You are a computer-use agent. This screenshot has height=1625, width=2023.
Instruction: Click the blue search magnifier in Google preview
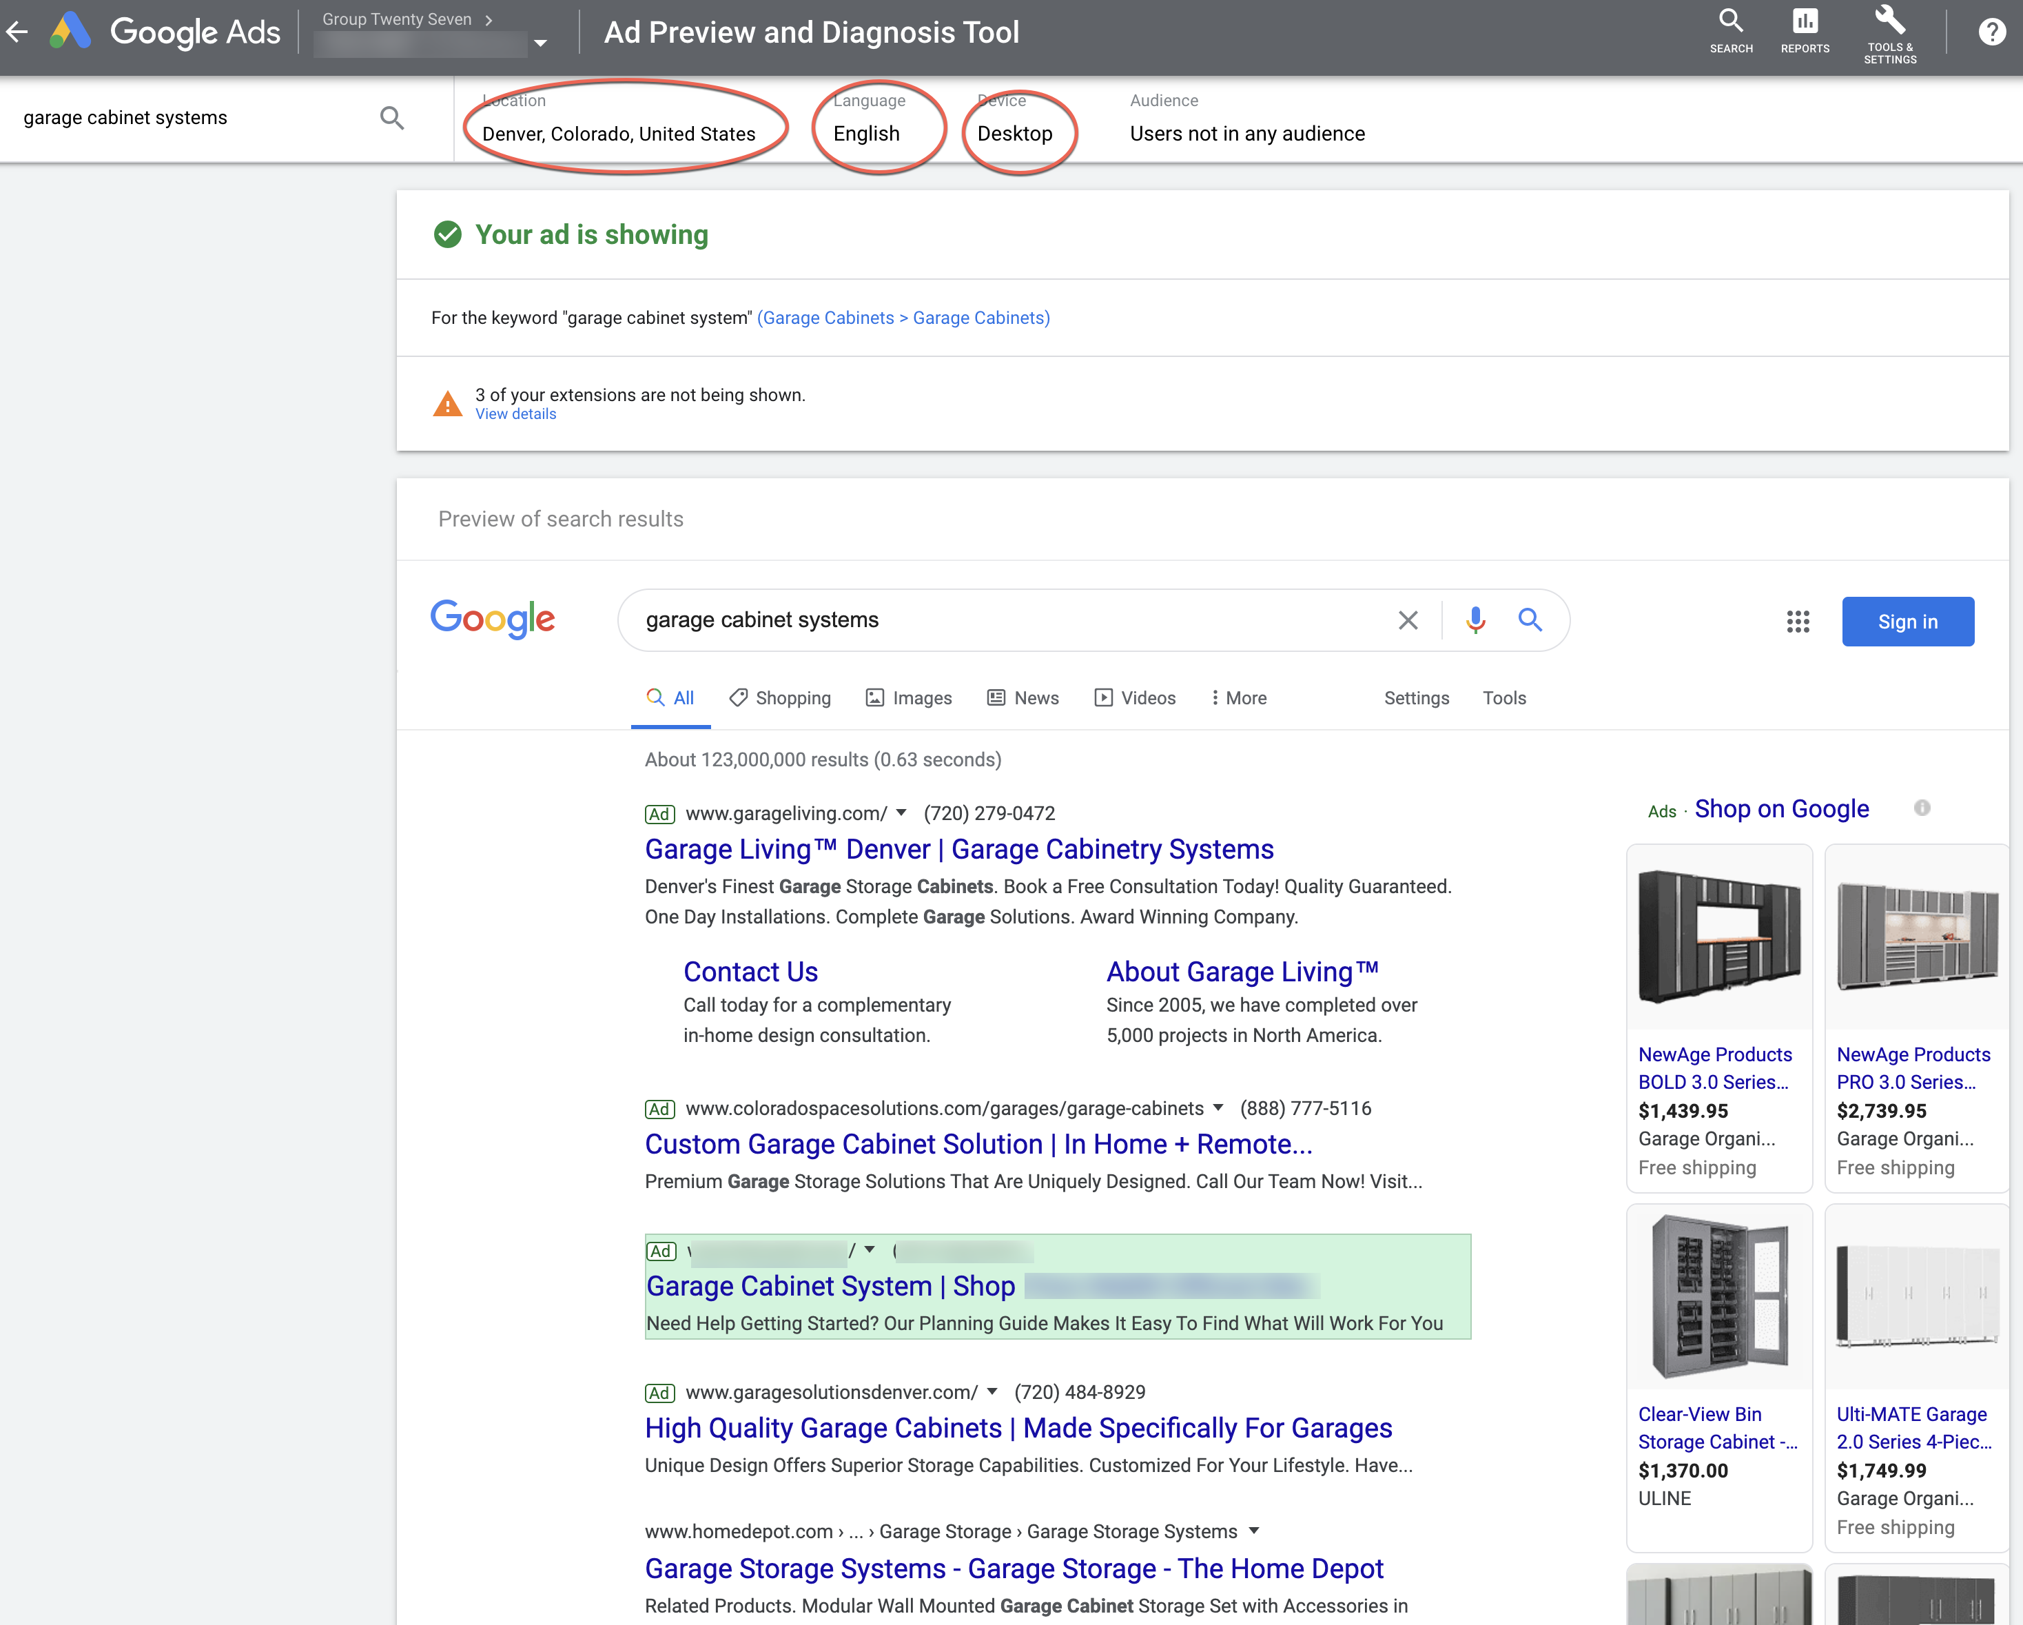(x=1530, y=620)
